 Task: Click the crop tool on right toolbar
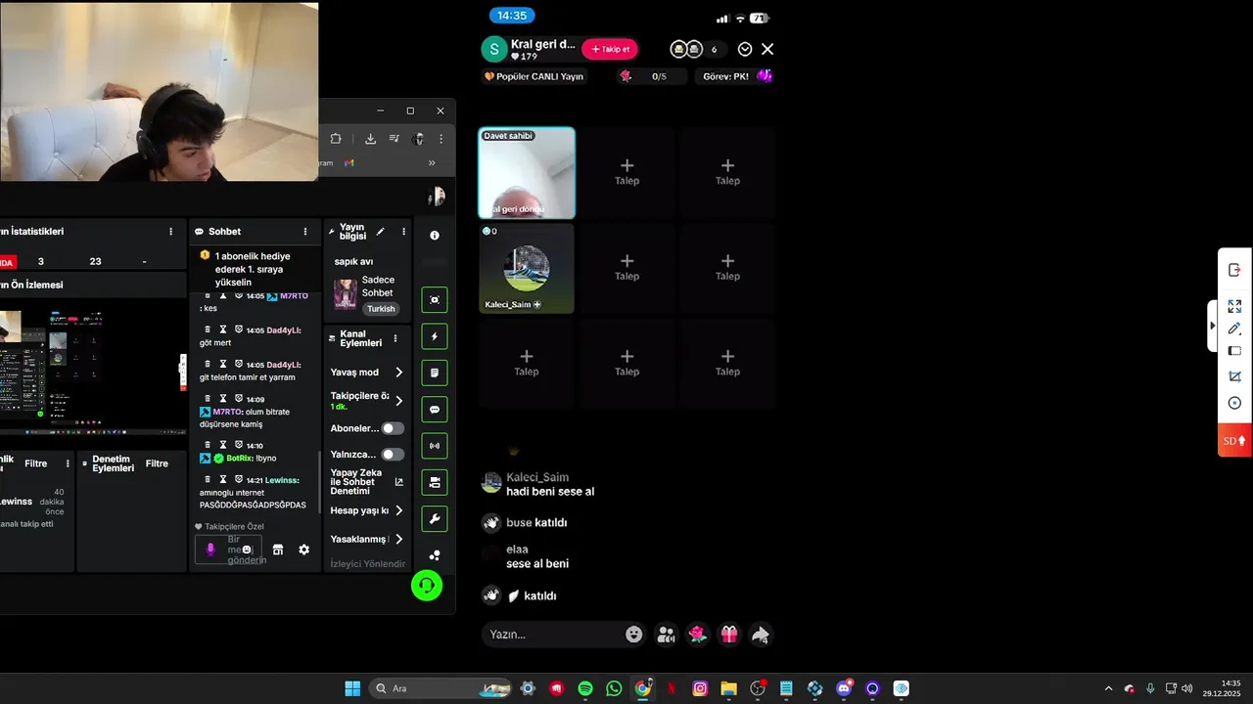coord(1234,376)
